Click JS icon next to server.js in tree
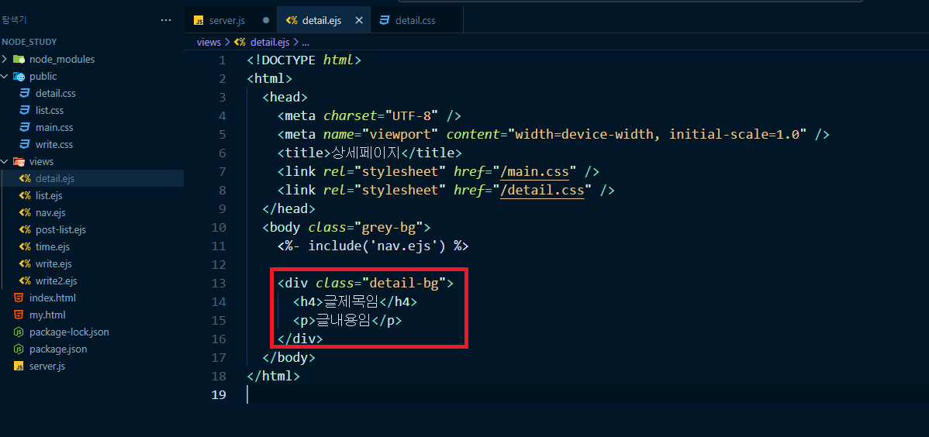This screenshot has height=437, width=929. (19, 366)
